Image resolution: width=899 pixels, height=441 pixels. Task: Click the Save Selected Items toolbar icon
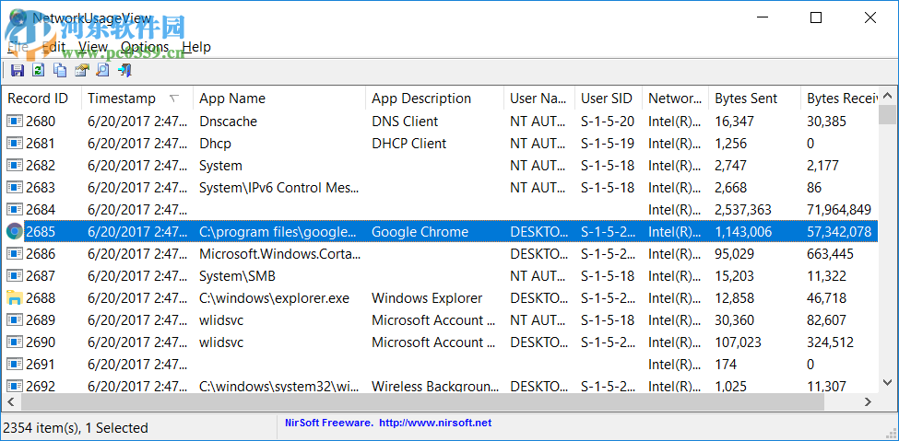(x=17, y=70)
